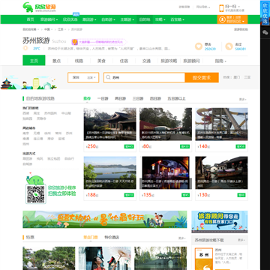The width and height of the screenshot is (270, 270).
Task: Click green tag on the ¥135 tour card
Action: point(186,195)
